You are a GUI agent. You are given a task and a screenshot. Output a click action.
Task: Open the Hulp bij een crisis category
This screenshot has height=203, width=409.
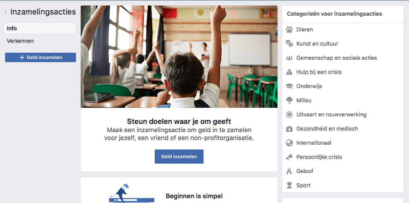coord(319,72)
